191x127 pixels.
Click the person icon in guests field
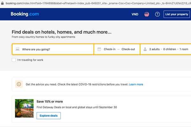point(145,49)
